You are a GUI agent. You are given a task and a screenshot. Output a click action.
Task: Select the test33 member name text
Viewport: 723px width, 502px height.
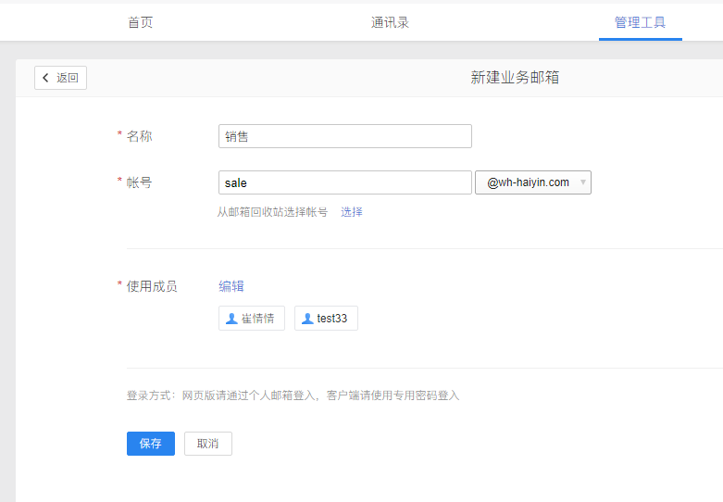(x=332, y=319)
